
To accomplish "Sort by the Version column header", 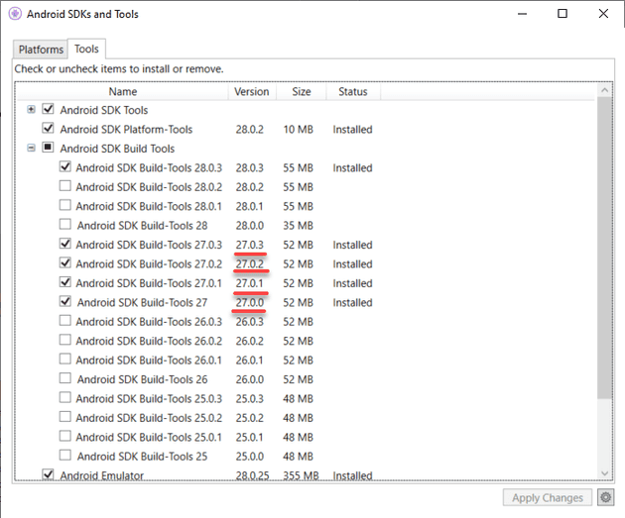I will [252, 91].
